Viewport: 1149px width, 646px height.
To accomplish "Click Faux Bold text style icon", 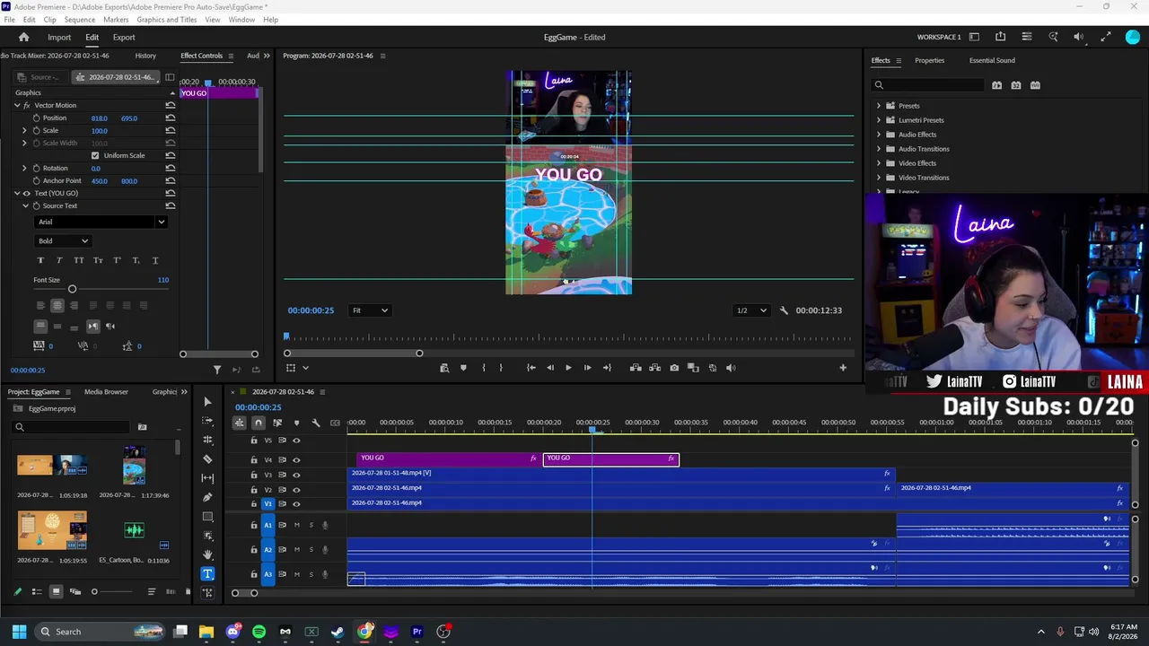I will (x=40, y=260).
